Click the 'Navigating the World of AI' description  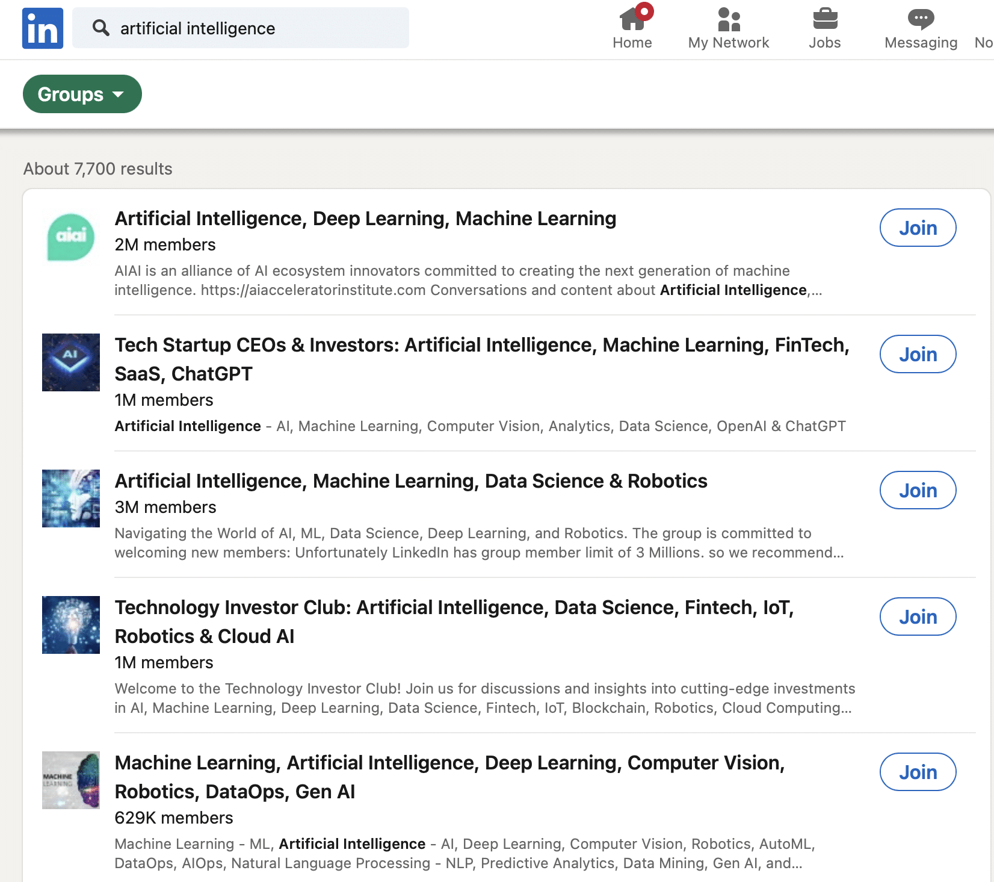pyautogui.click(x=479, y=543)
